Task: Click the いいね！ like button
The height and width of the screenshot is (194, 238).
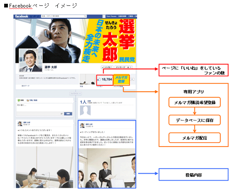Action: click(107, 67)
